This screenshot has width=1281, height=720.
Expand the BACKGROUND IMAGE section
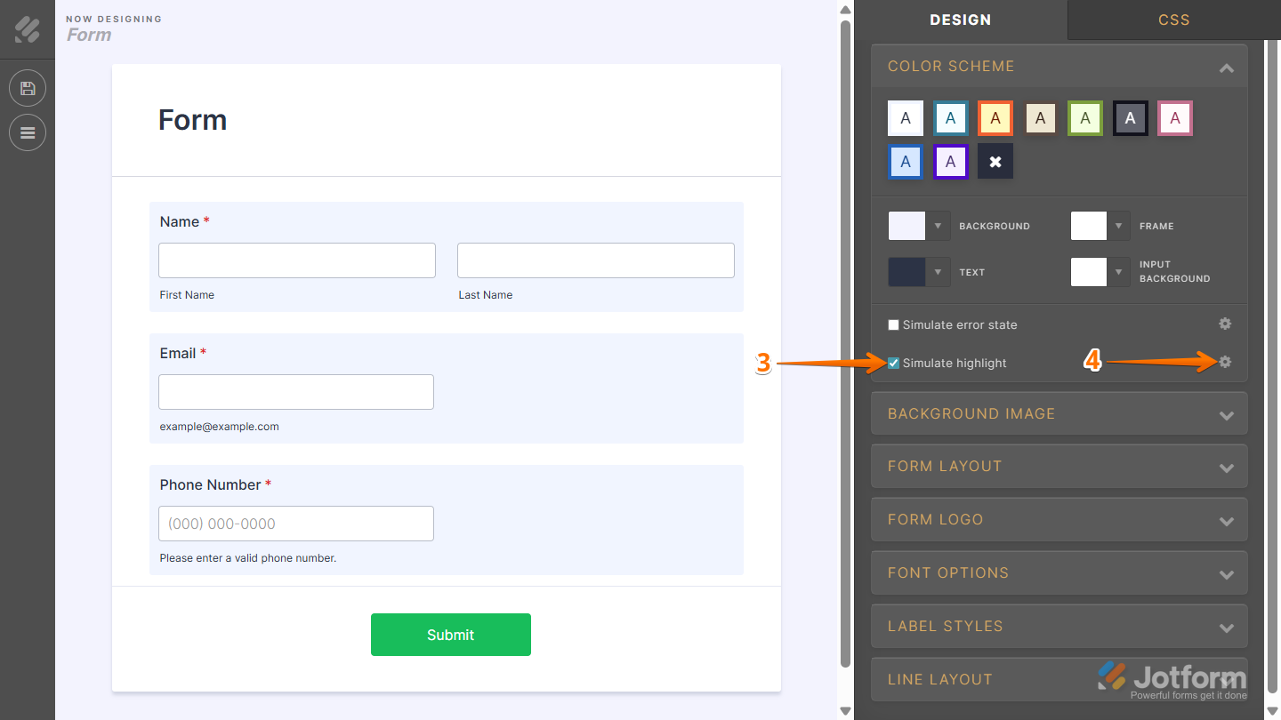tap(1059, 413)
